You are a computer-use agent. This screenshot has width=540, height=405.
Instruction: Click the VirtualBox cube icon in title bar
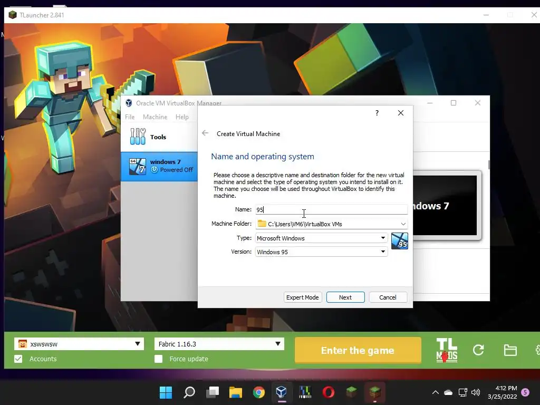(129, 103)
